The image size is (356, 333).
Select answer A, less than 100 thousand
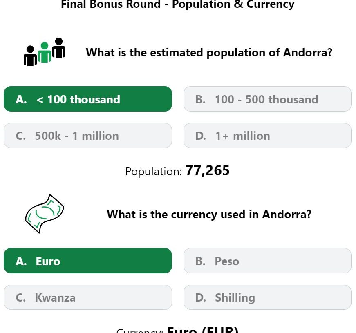[x=88, y=99]
